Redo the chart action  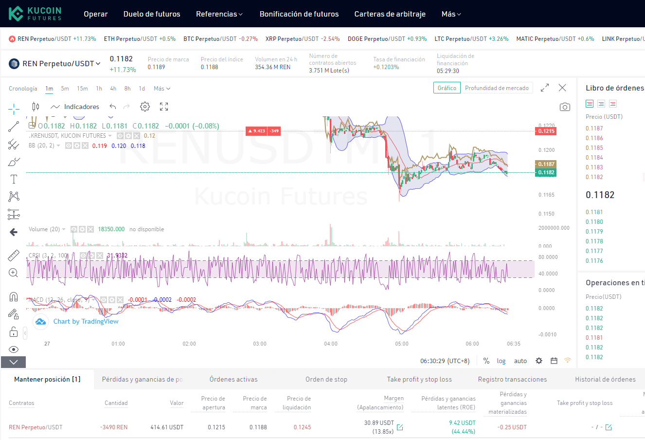point(126,107)
